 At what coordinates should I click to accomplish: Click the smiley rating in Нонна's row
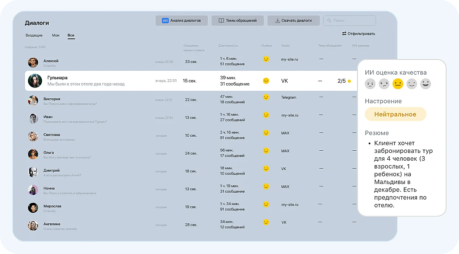[x=266, y=186]
